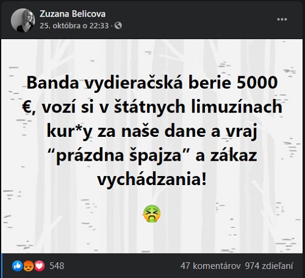View the 974 zdieľaní shares list
This screenshot has height=278, width=305.
click(269, 266)
